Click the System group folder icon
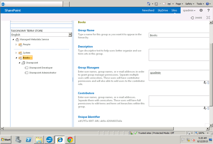Image resolution: width=213 pixels, height=144 pixels. [x=20, y=53]
